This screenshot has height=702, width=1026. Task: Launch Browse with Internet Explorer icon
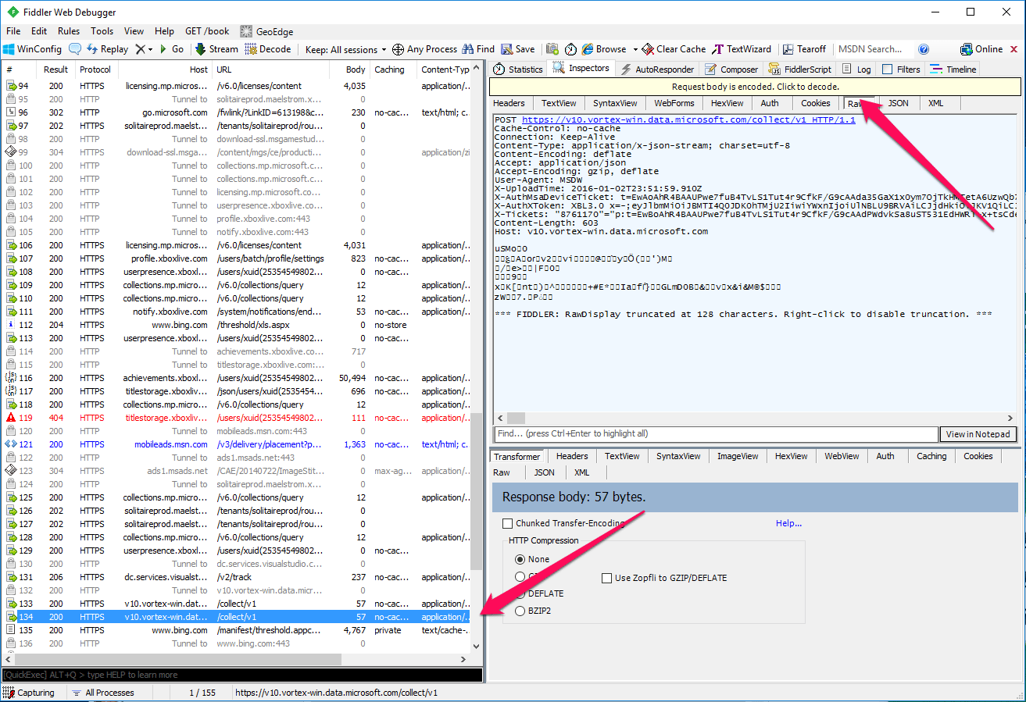tap(603, 49)
